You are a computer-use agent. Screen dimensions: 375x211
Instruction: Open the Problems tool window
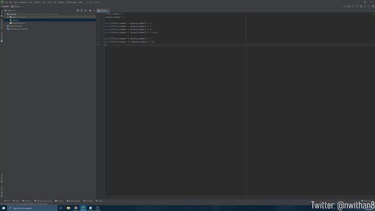[26, 201]
